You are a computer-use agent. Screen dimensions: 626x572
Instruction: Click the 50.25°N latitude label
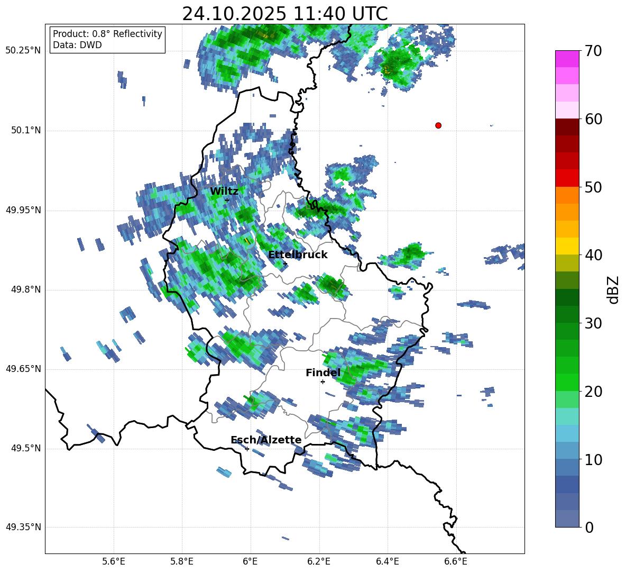(23, 51)
